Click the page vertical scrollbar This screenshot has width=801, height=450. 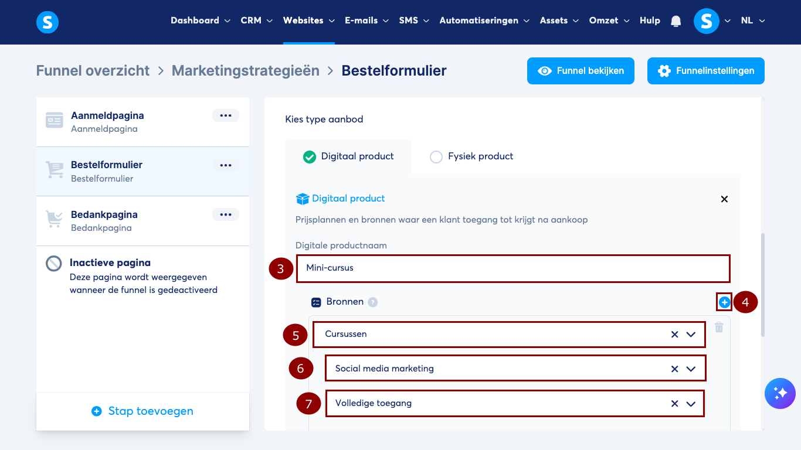(762, 285)
